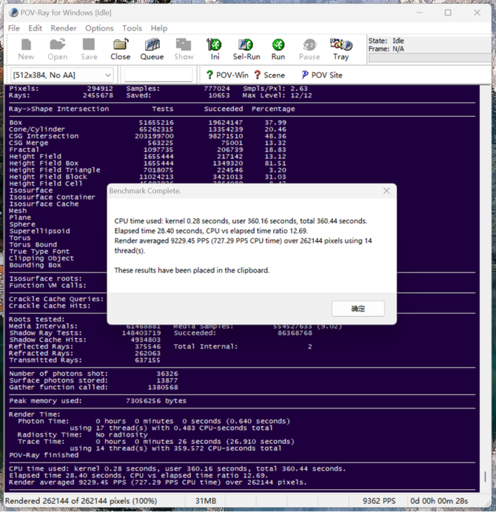Open the render Queue

point(152,50)
